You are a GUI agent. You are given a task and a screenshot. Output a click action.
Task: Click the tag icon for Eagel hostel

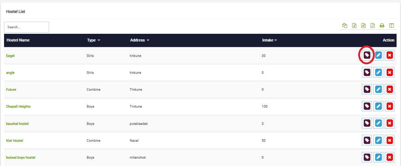tap(367, 55)
